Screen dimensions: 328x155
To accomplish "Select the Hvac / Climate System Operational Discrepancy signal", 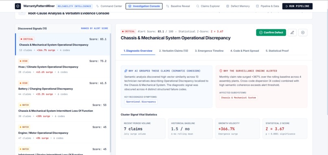I will click(63, 66).
